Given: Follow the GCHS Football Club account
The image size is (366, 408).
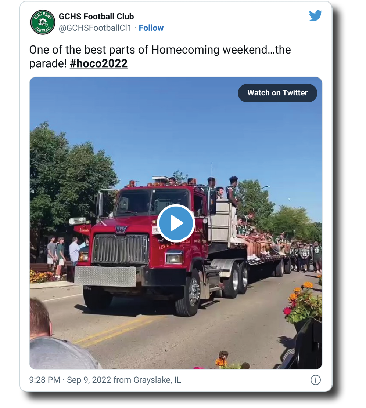Looking at the screenshot, I should pyautogui.click(x=151, y=28).
